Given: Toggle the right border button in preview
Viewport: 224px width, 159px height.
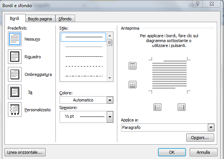Looking at the screenshot, I should click(181, 107).
